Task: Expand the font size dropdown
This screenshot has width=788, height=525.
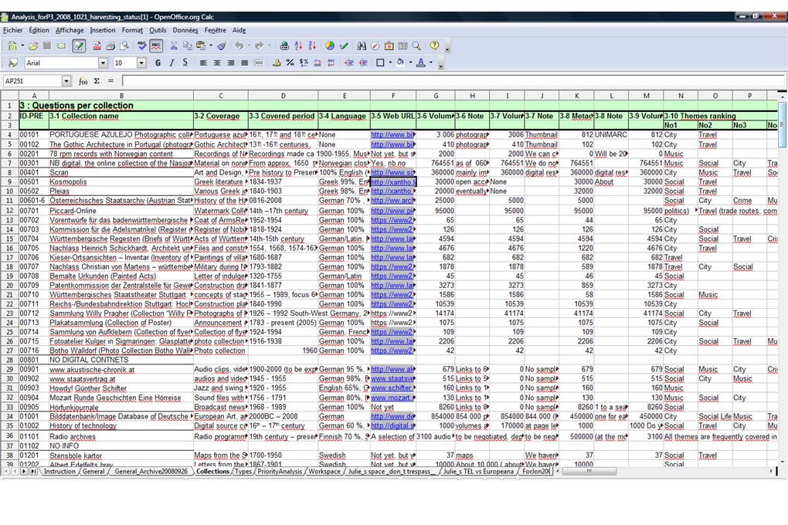Action: pos(141,63)
